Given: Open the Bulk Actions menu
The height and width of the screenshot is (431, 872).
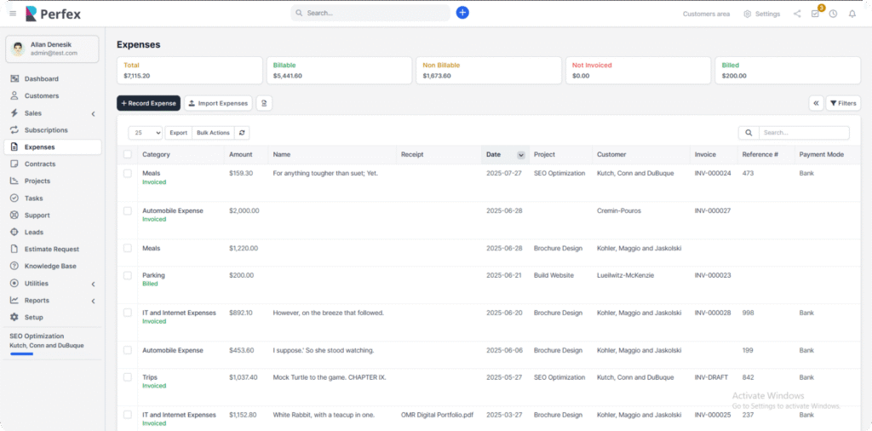Looking at the screenshot, I should 213,133.
